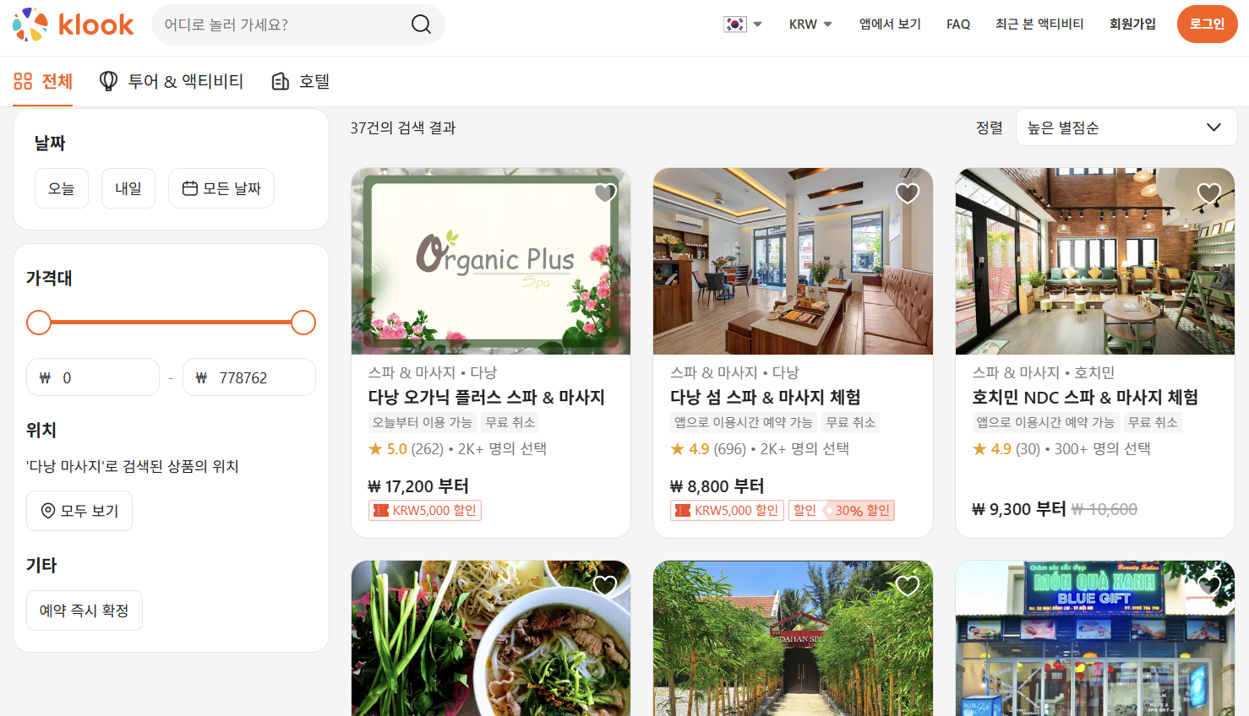
Task: Open 다낭 섬 스파 & 마사지 체험 title
Action: [x=766, y=397]
